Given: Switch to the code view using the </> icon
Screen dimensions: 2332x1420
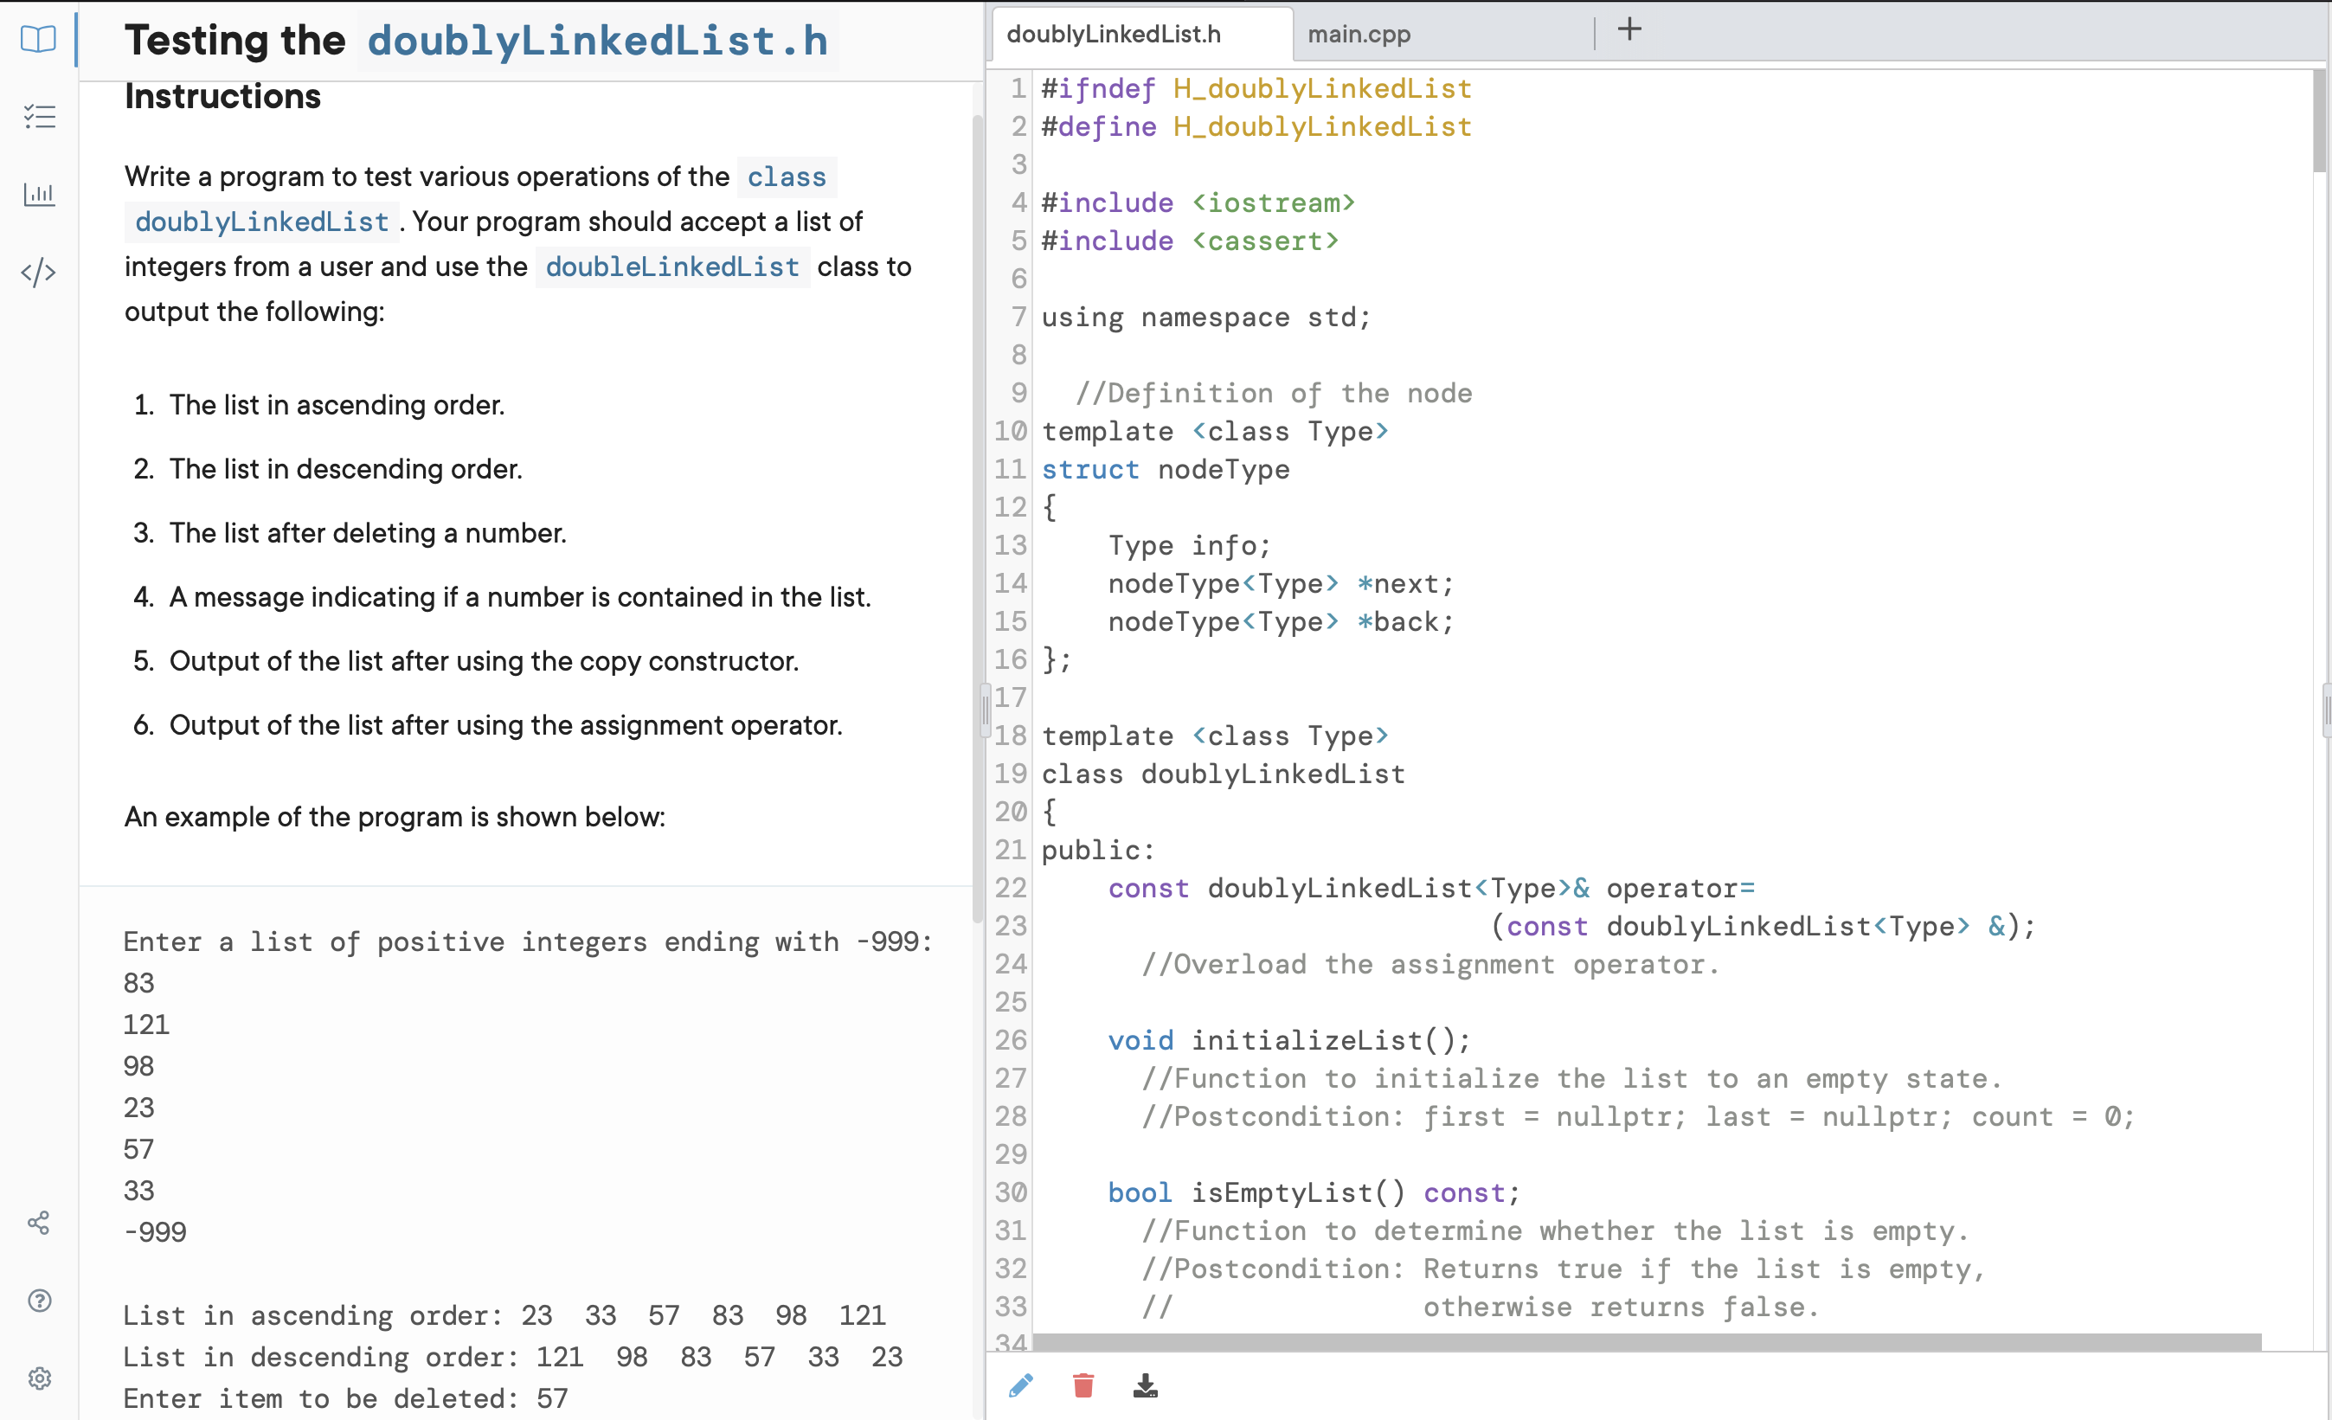Looking at the screenshot, I should click(38, 272).
